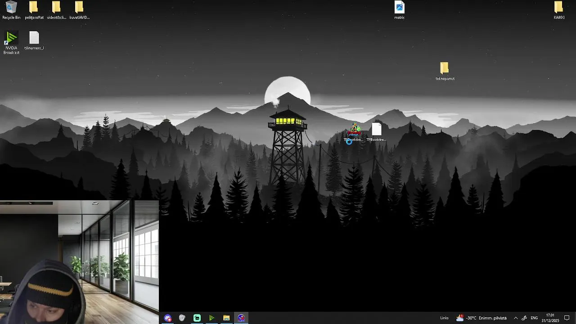This screenshot has width=576, height=324.
Task: Click the webcam overlay video
Action: (x=79, y=262)
